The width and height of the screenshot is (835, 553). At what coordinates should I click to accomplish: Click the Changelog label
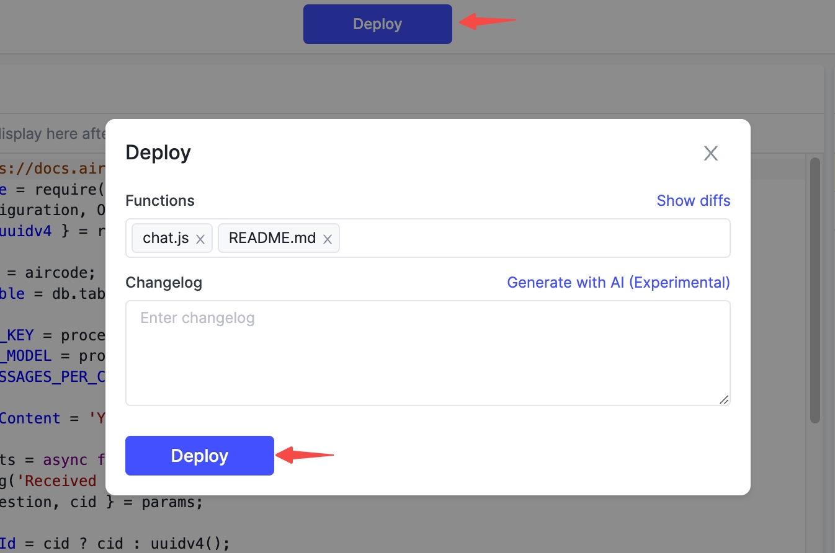tap(164, 283)
